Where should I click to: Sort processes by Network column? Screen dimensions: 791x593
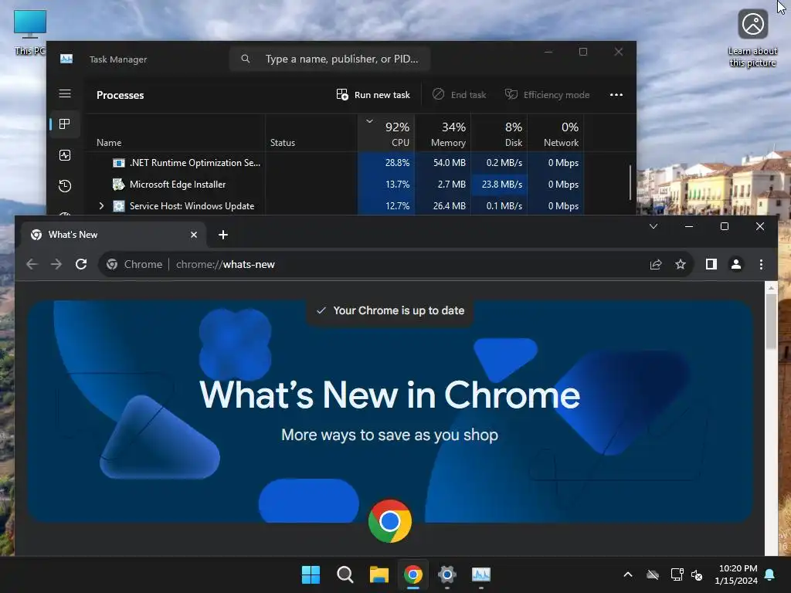556,133
